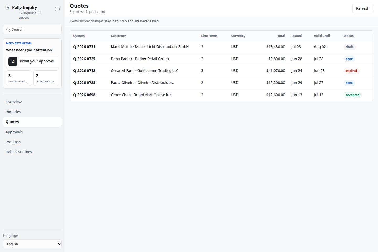The height and width of the screenshot is (252, 378).
Task: Open quote Q-2026-0731
Action: (x=84, y=47)
